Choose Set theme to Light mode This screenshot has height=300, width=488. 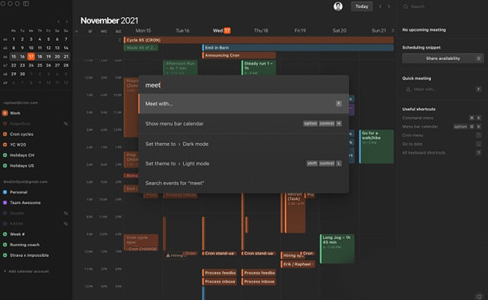point(244,163)
